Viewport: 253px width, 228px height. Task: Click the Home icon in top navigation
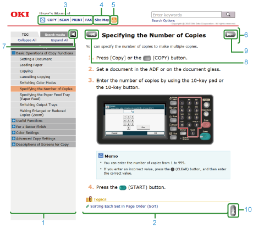tap(42, 20)
